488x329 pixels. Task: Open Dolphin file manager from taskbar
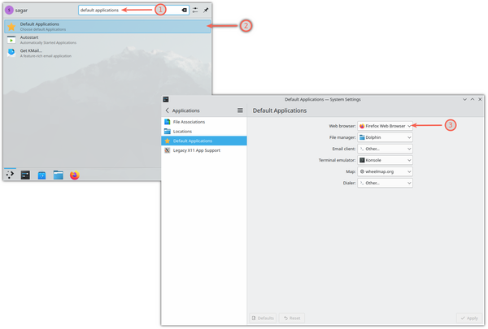pyautogui.click(x=58, y=175)
